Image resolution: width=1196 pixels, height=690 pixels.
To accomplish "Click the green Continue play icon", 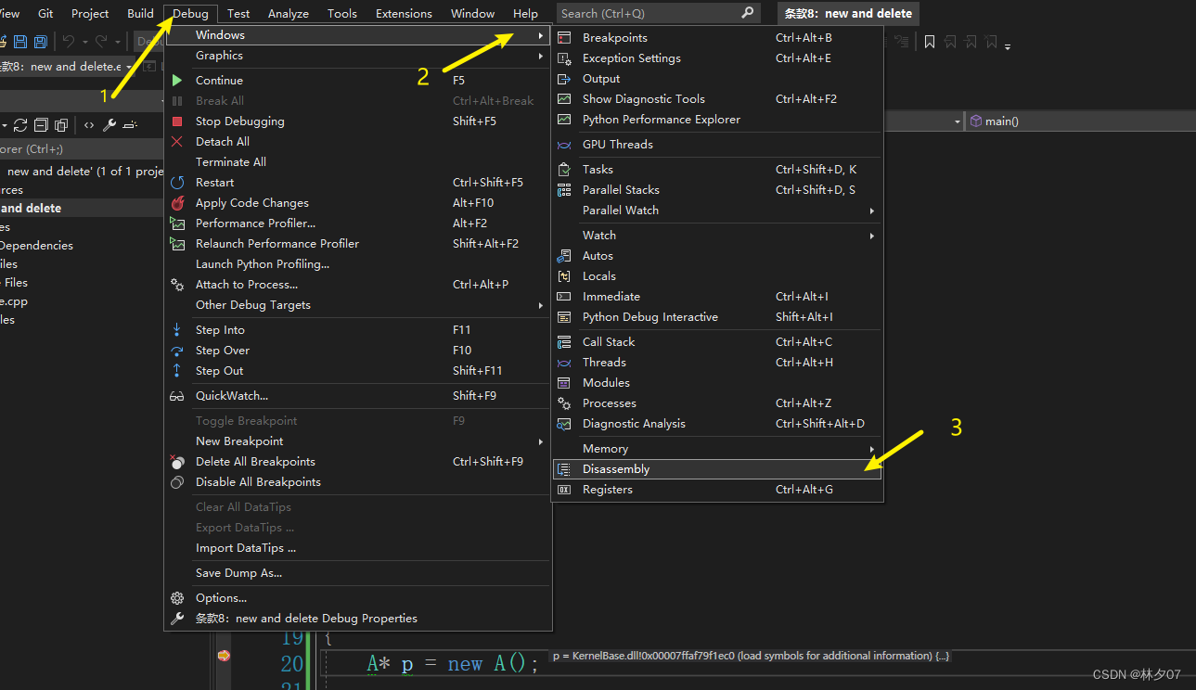I will pyautogui.click(x=177, y=81).
